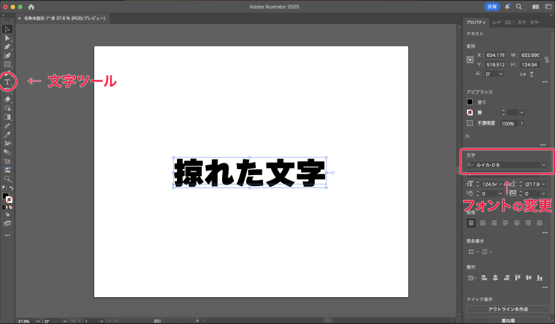Open more options in 変形 section
This screenshot has width=555, height=324.
click(x=545, y=82)
